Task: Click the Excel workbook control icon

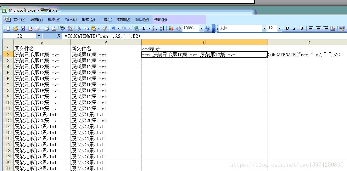Action: point(8,20)
